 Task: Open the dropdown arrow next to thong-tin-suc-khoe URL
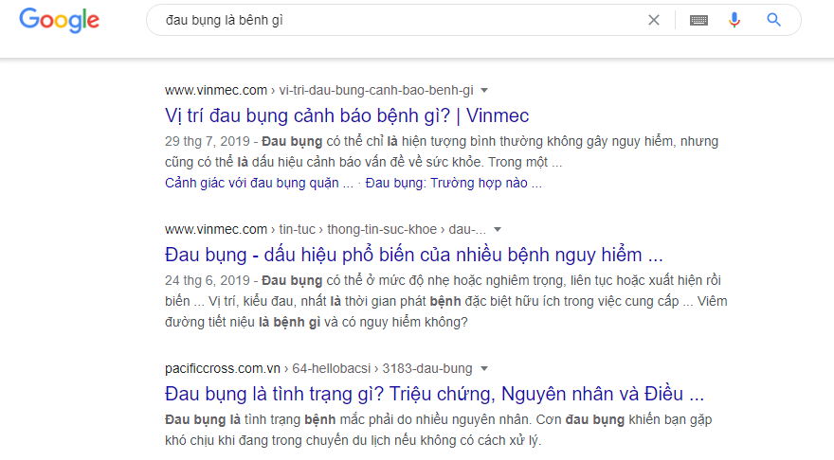point(498,230)
